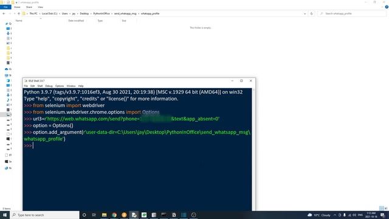Screen dimensions: 389x219
Task: Switch the ENG input language indicator
Action: tap(360, 215)
